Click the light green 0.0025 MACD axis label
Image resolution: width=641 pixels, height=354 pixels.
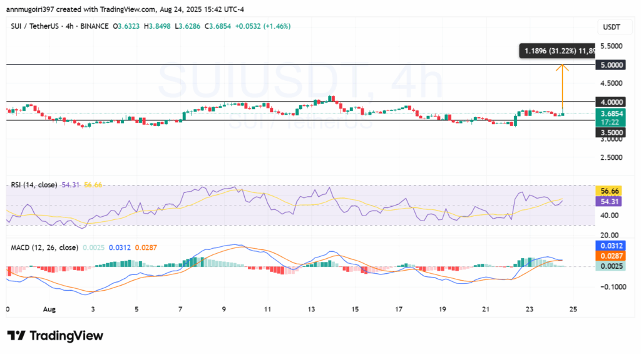[x=610, y=266]
